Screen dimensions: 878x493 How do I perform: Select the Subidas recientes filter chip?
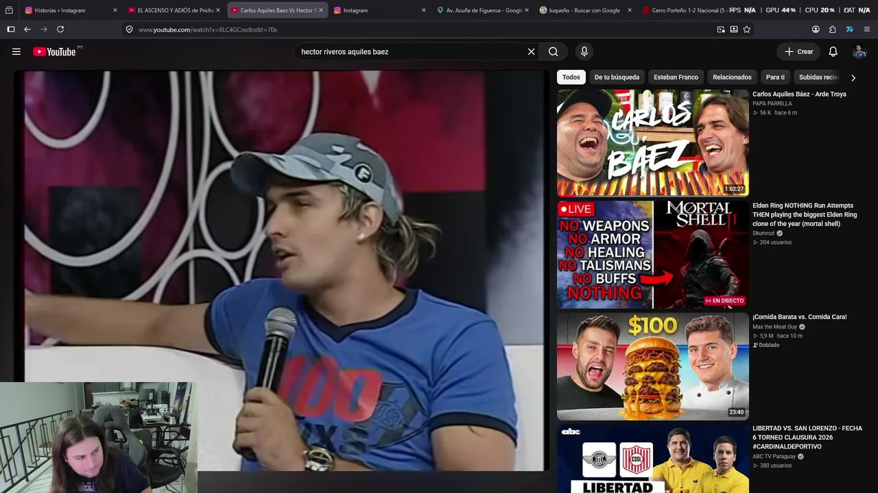coord(818,77)
